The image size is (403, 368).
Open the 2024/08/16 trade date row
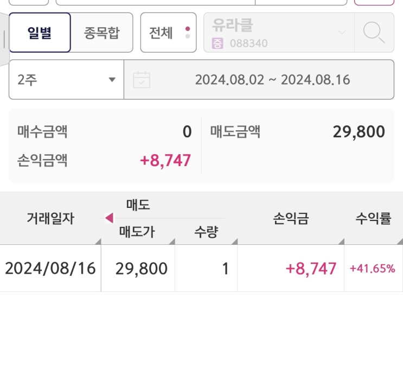[x=50, y=268]
